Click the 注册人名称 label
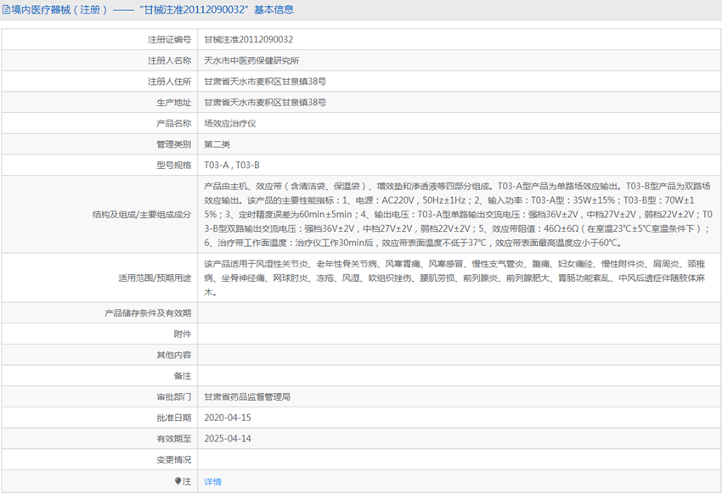The image size is (722, 494). pos(169,61)
